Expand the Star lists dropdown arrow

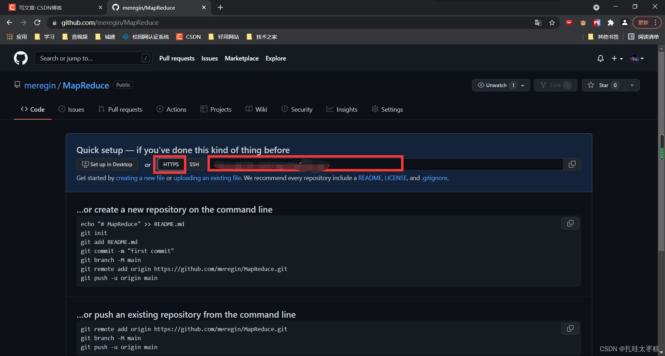632,85
